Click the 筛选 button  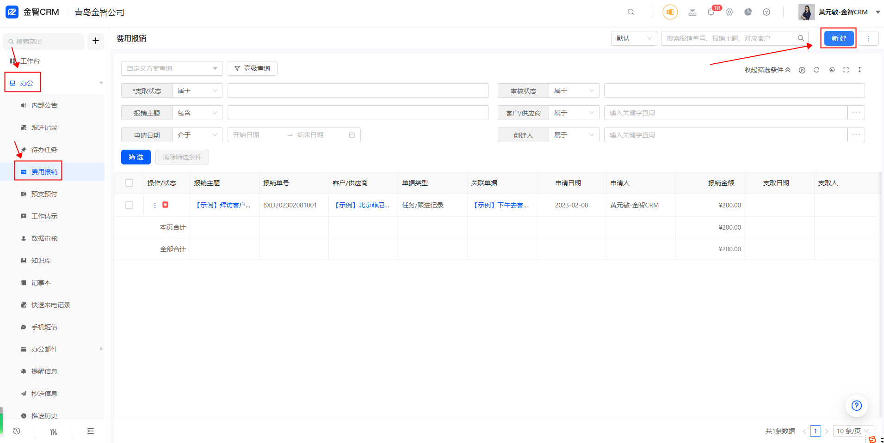click(x=136, y=157)
